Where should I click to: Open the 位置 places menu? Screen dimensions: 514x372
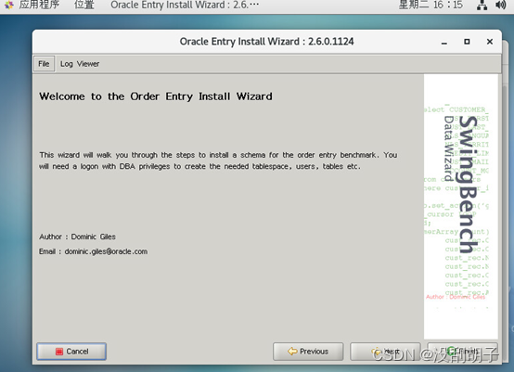(x=84, y=5)
